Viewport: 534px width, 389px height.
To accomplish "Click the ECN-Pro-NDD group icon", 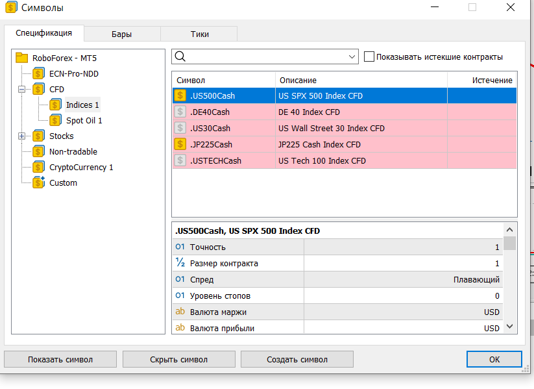I will 39,73.
